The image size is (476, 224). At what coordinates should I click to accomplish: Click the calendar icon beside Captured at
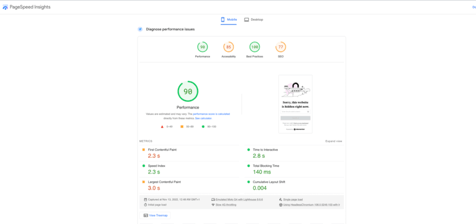(145, 200)
